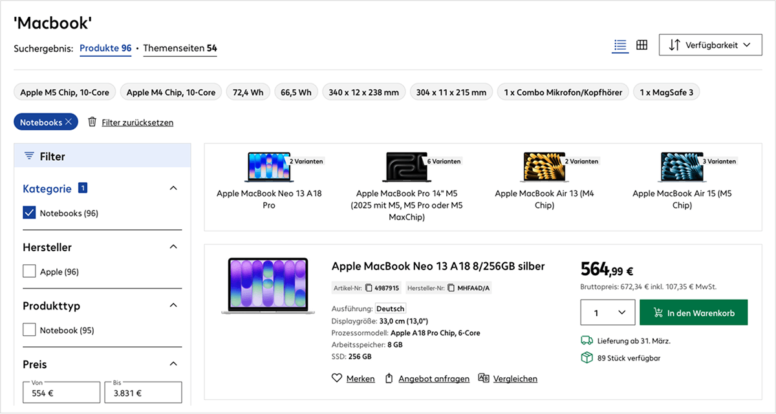Click the Vergleichen compare icon
The width and height of the screenshot is (776, 414).
[484, 378]
